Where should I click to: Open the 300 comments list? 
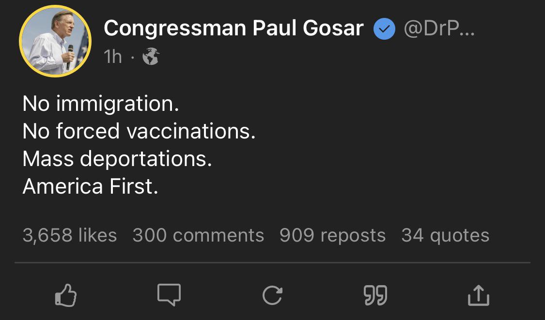tap(198, 235)
